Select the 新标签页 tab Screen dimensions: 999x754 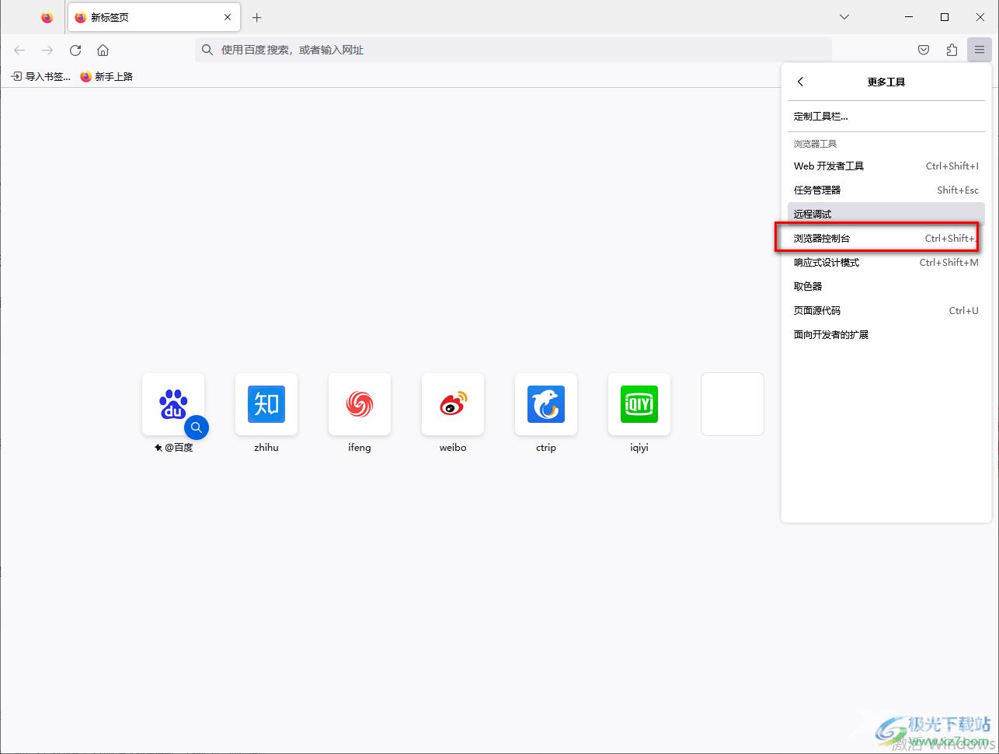[155, 17]
